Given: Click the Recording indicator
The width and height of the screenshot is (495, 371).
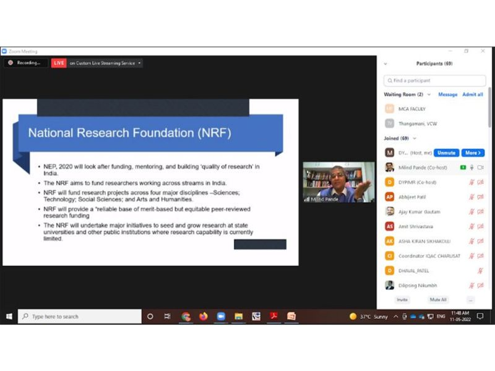Looking at the screenshot, I should tap(25, 62).
